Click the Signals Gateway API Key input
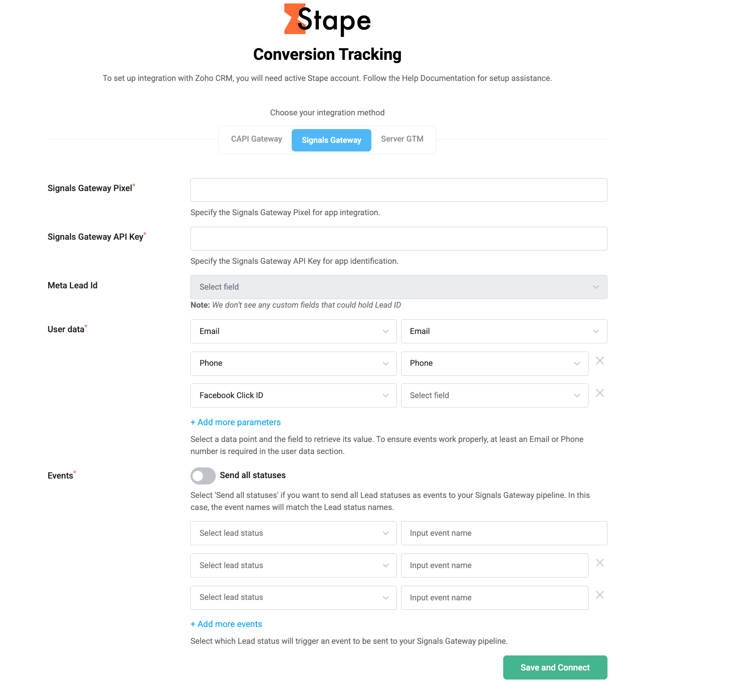This screenshot has width=735, height=692. point(398,238)
